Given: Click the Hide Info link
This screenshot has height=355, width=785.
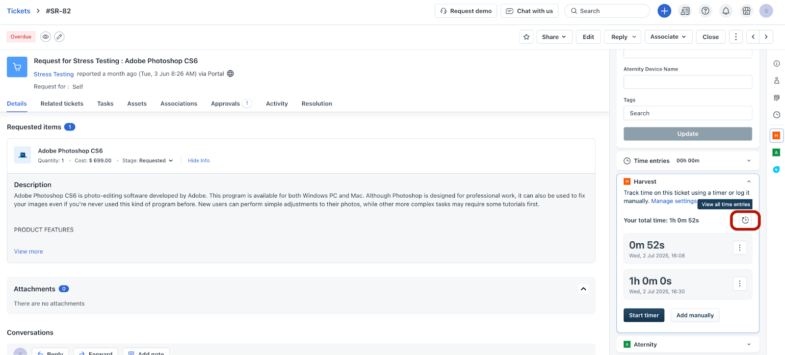Looking at the screenshot, I should (x=199, y=160).
